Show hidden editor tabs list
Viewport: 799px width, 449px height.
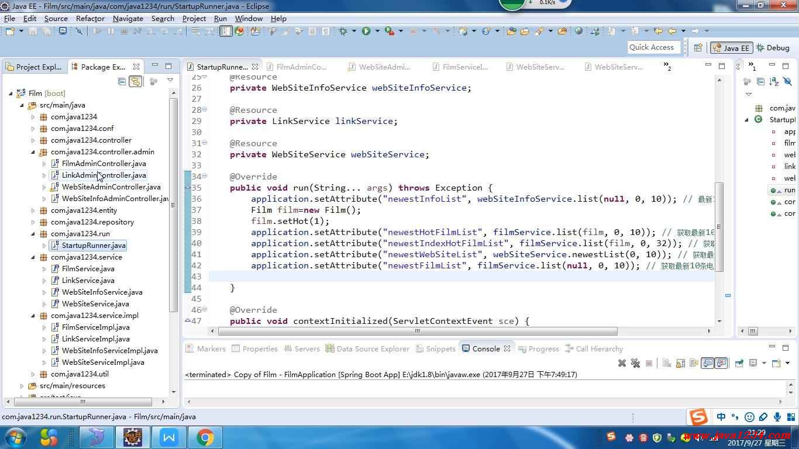(x=667, y=67)
